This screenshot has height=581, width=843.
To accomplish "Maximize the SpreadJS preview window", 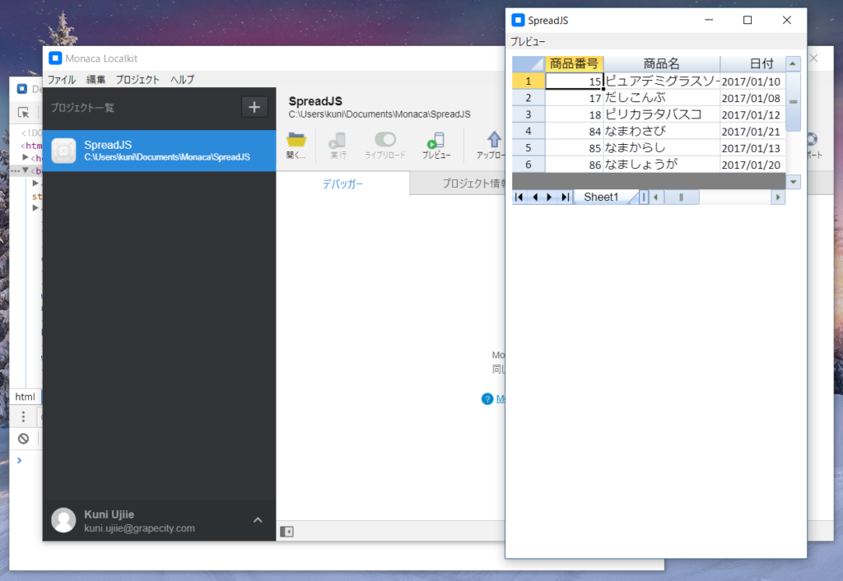I will point(748,20).
